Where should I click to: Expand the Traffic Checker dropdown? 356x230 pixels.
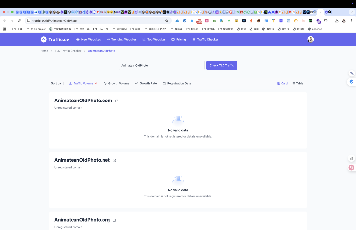click(x=207, y=39)
